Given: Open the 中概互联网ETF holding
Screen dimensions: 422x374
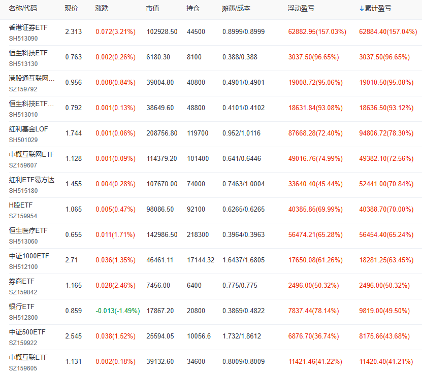Looking at the screenshot, I should click(x=31, y=154).
